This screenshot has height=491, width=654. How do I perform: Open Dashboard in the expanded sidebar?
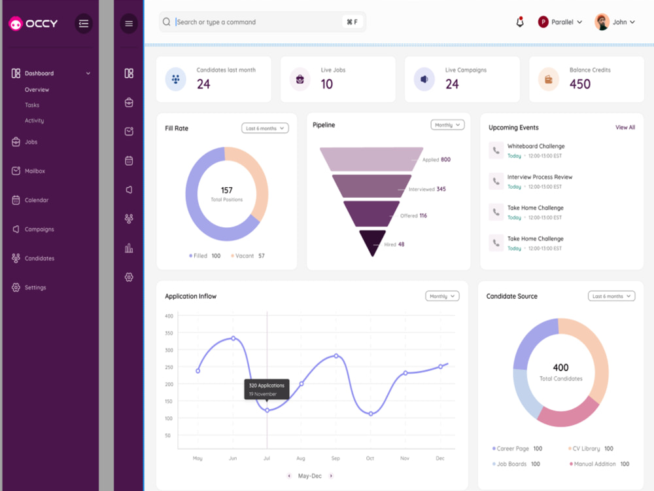tap(39, 73)
